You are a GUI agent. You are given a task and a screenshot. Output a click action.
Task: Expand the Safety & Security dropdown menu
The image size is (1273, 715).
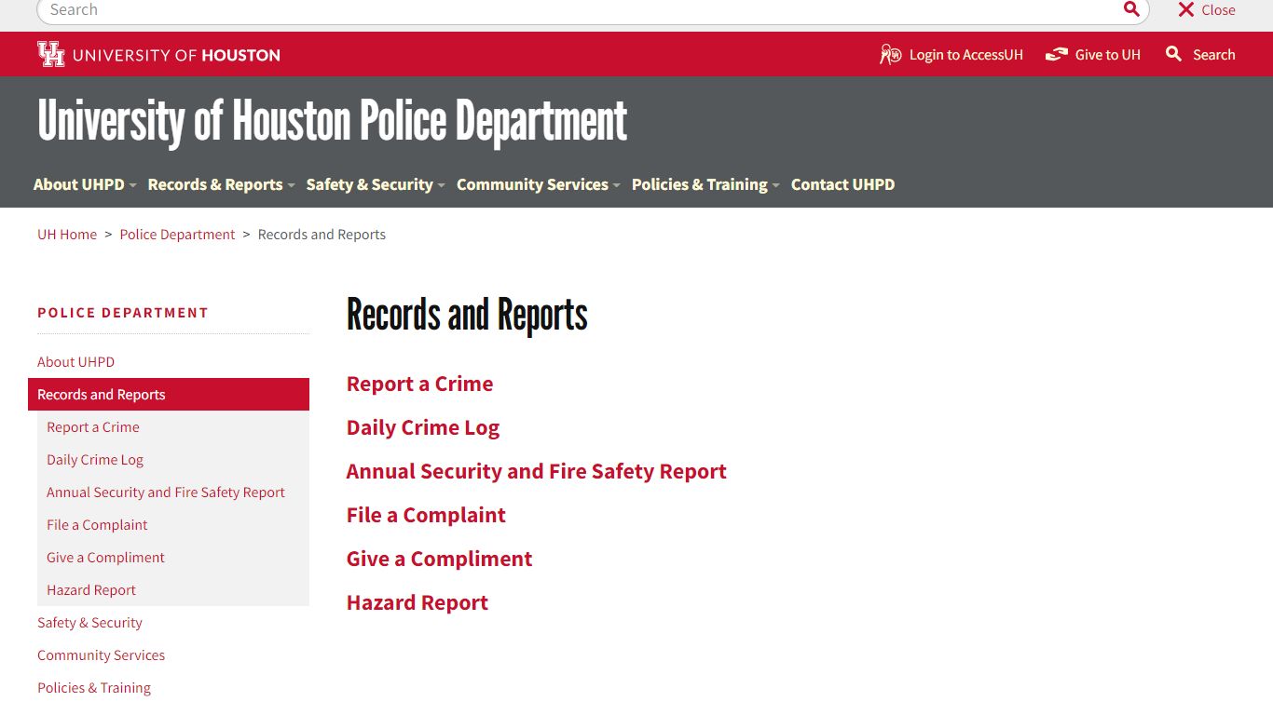(x=376, y=184)
